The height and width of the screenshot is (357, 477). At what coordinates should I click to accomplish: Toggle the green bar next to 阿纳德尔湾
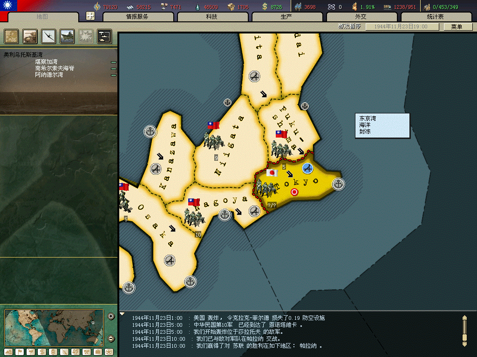point(114,75)
